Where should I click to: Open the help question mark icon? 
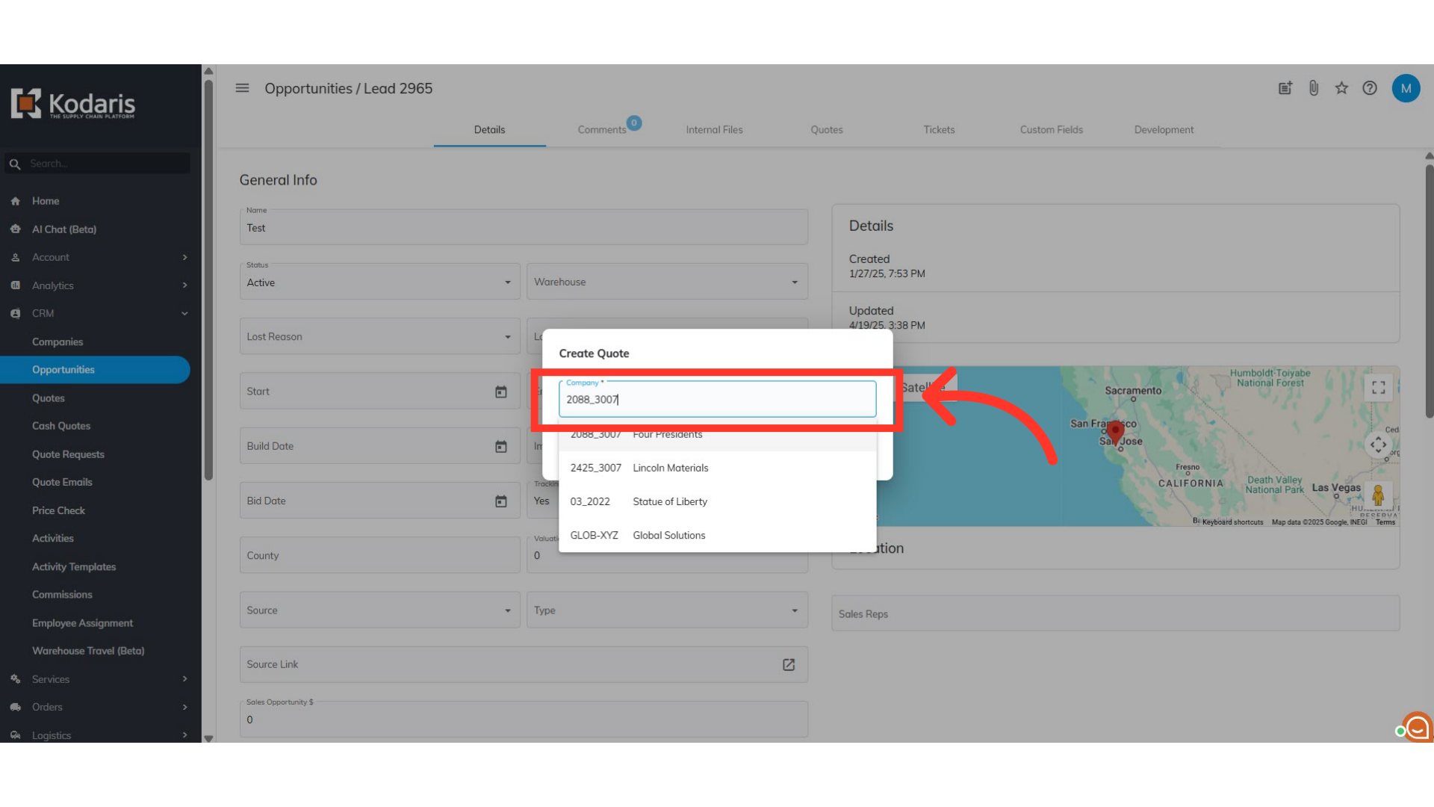coord(1370,88)
